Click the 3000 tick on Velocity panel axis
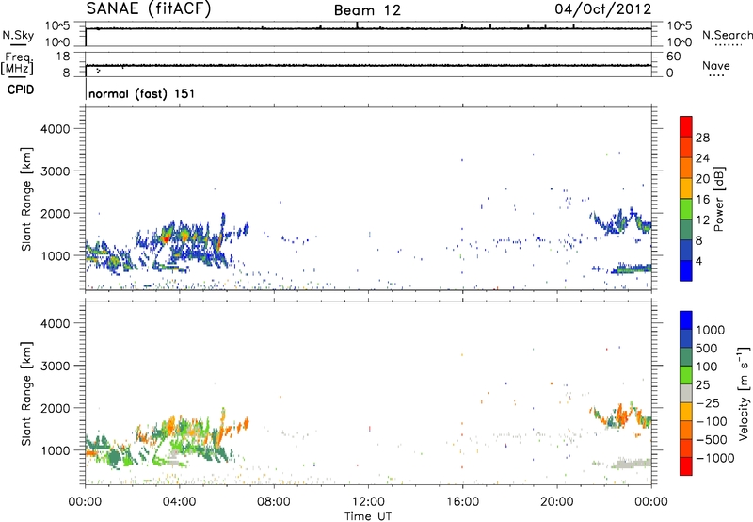The width and height of the screenshot is (753, 522). coord(55,366)
